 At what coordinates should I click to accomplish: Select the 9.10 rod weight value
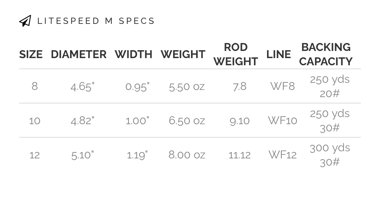(240, 121)
